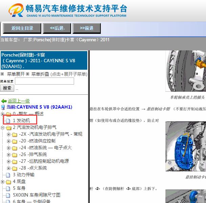Collapse the 2 汽油发动机电子排气 folder

(x=2, y=128)
